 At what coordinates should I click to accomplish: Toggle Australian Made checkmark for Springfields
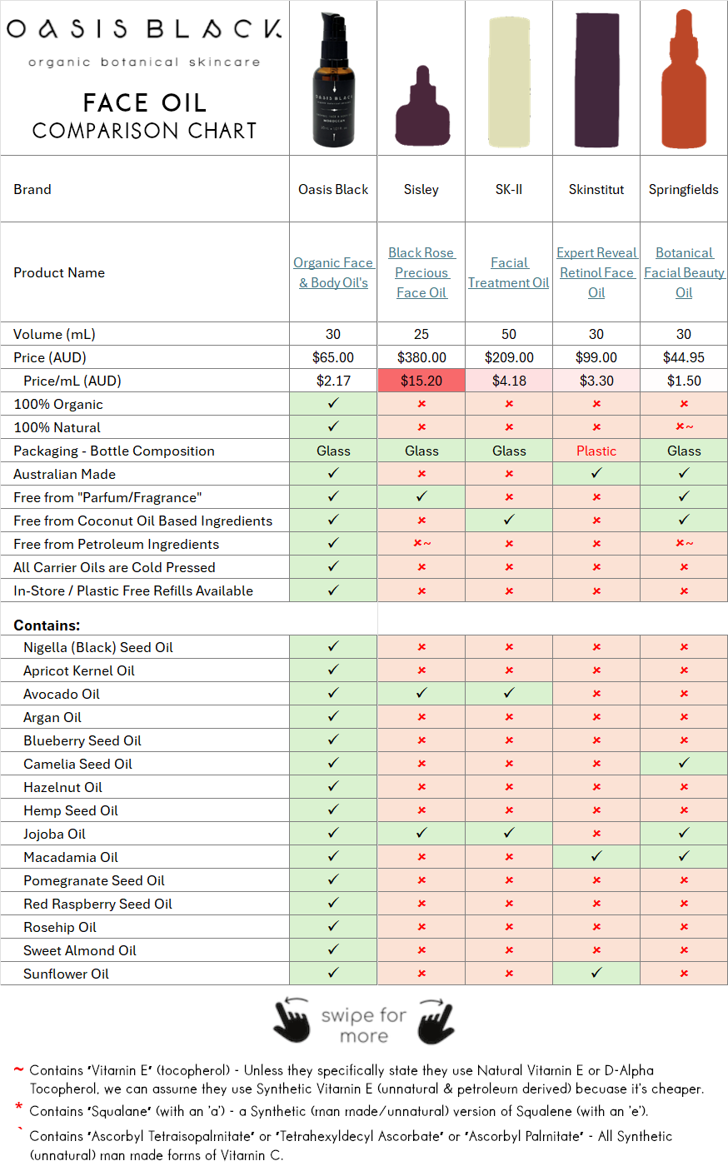[x=683, y=474]
